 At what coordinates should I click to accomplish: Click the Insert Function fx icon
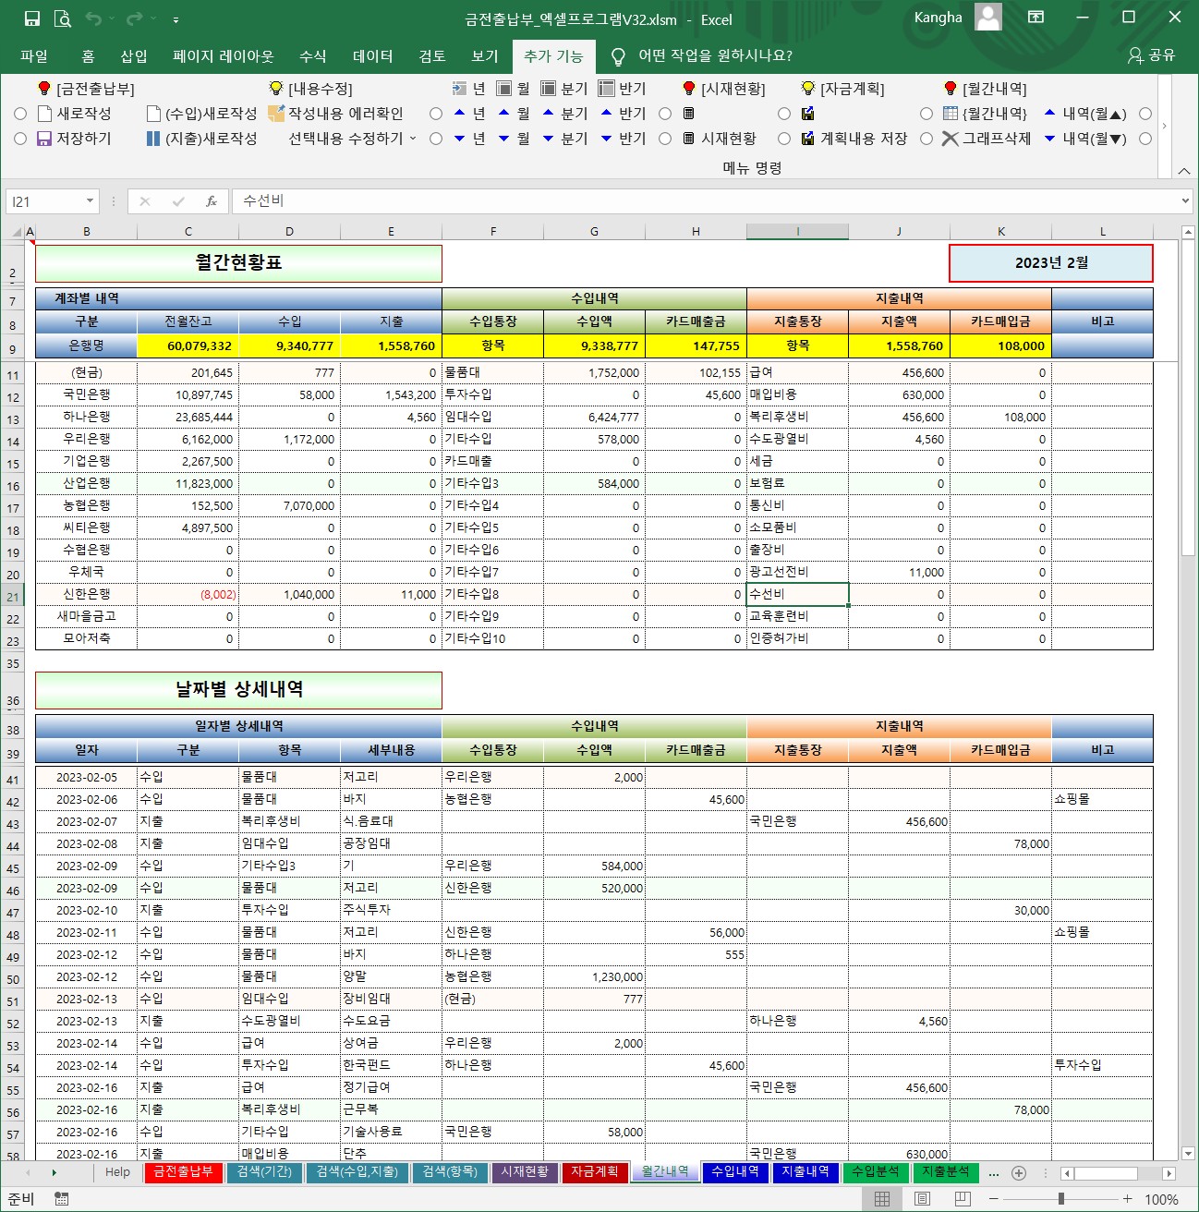(x=212, y=200)
